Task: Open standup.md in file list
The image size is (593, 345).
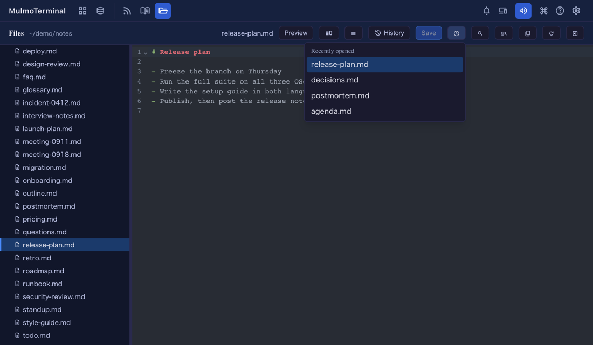Action: [65, 309]
